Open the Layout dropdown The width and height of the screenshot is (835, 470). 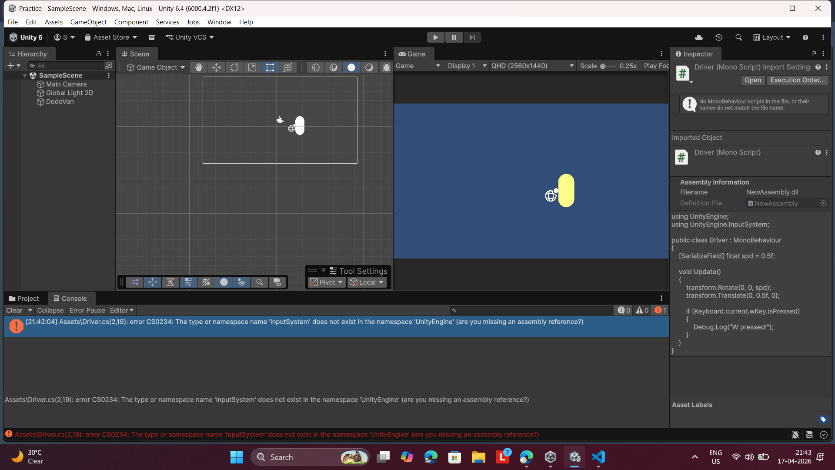(772, 37)
